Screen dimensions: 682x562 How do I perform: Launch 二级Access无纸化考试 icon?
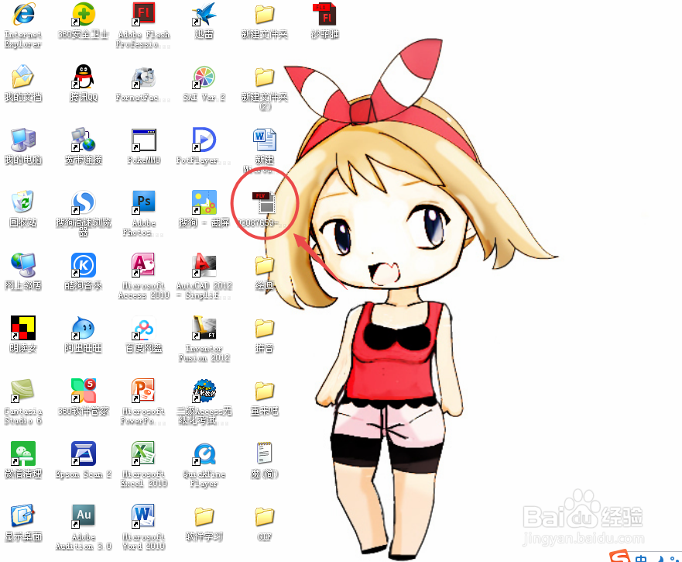[204, 391]
